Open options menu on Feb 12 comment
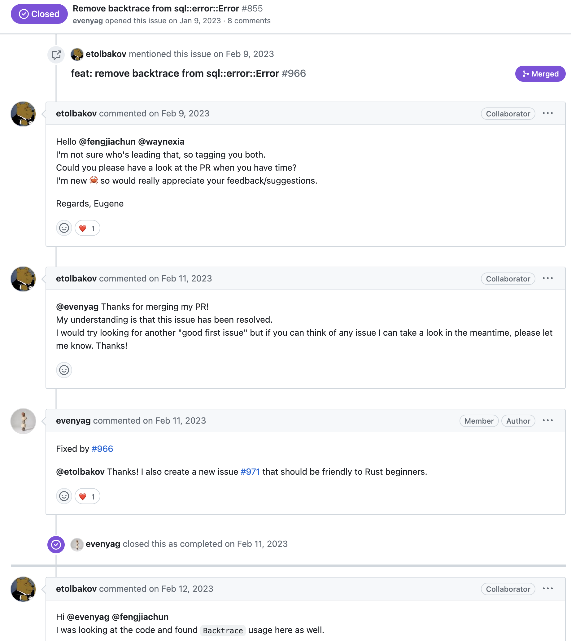 [547, 589]
